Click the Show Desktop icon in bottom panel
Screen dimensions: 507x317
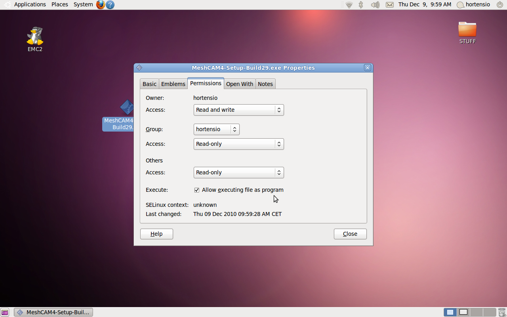point(5,312)
